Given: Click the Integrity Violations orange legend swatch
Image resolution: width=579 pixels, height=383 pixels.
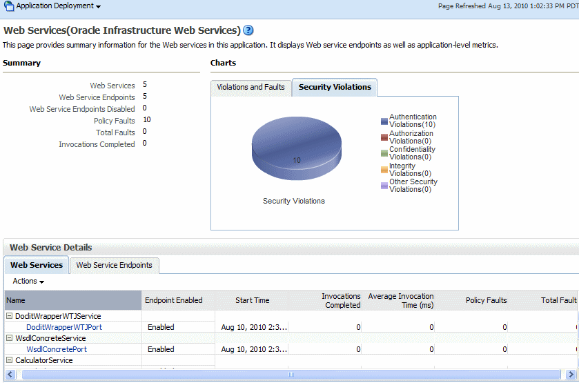Looking at the screenshot, I should pos(384,170).
